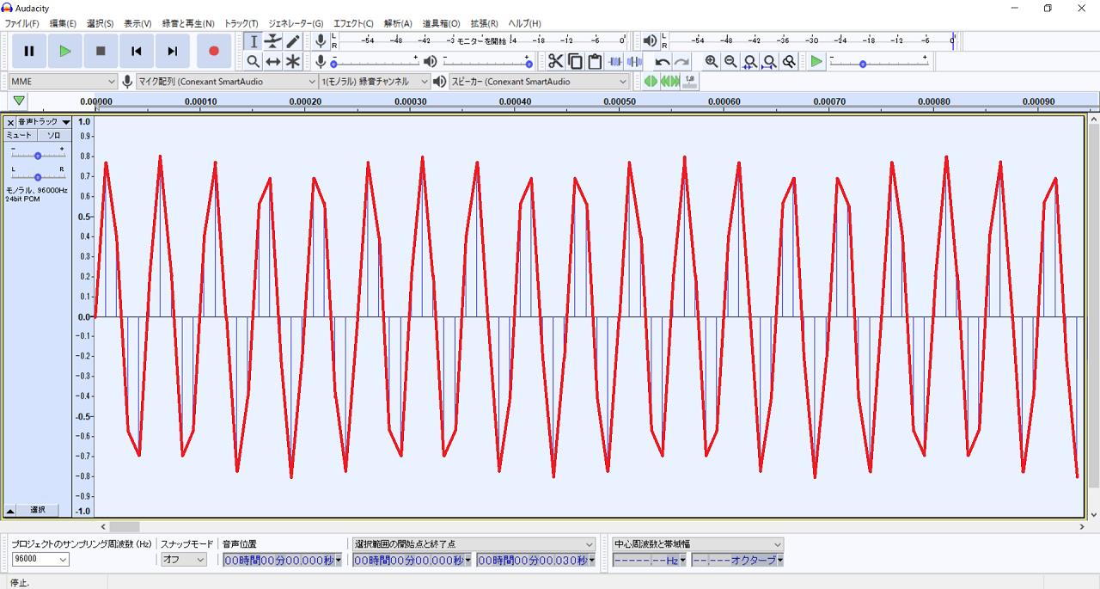Screen dimensions: 1100x589
Task: Click the recording meter microphone icon
Action: [x=321, y=40]
